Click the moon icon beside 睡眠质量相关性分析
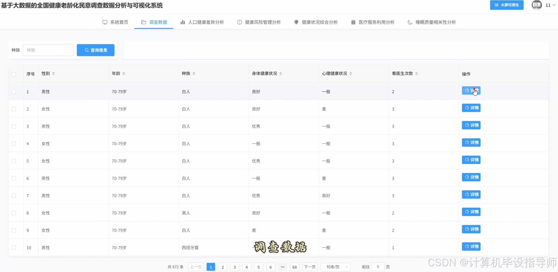 coord(410,22)
